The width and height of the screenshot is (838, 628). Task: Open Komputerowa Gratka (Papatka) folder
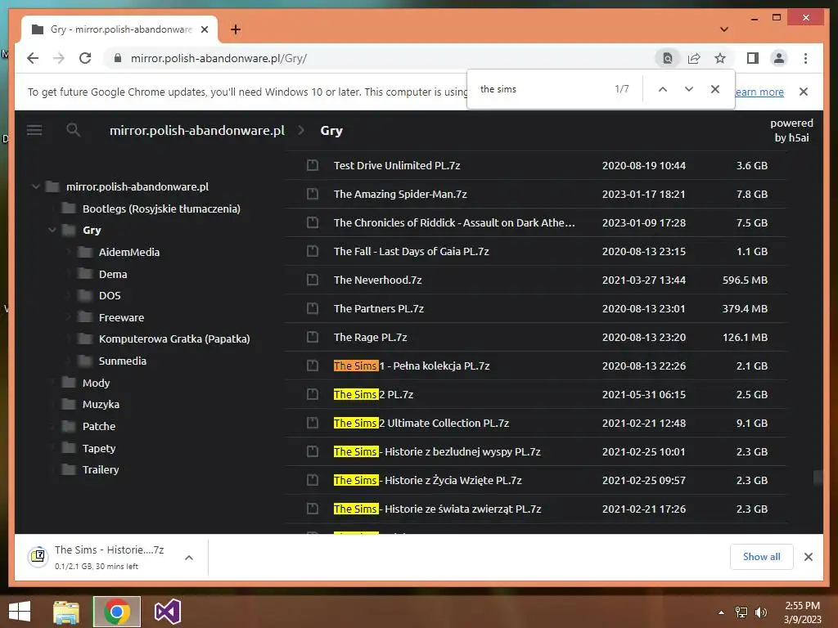click(174, 339)
